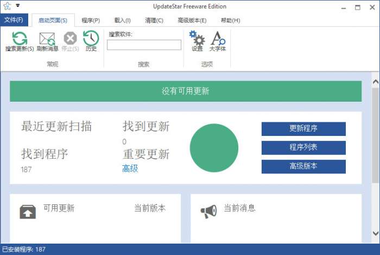Toggle the 大字体 large font icon
The image size is (380, 255).
(x=217, y=39)
